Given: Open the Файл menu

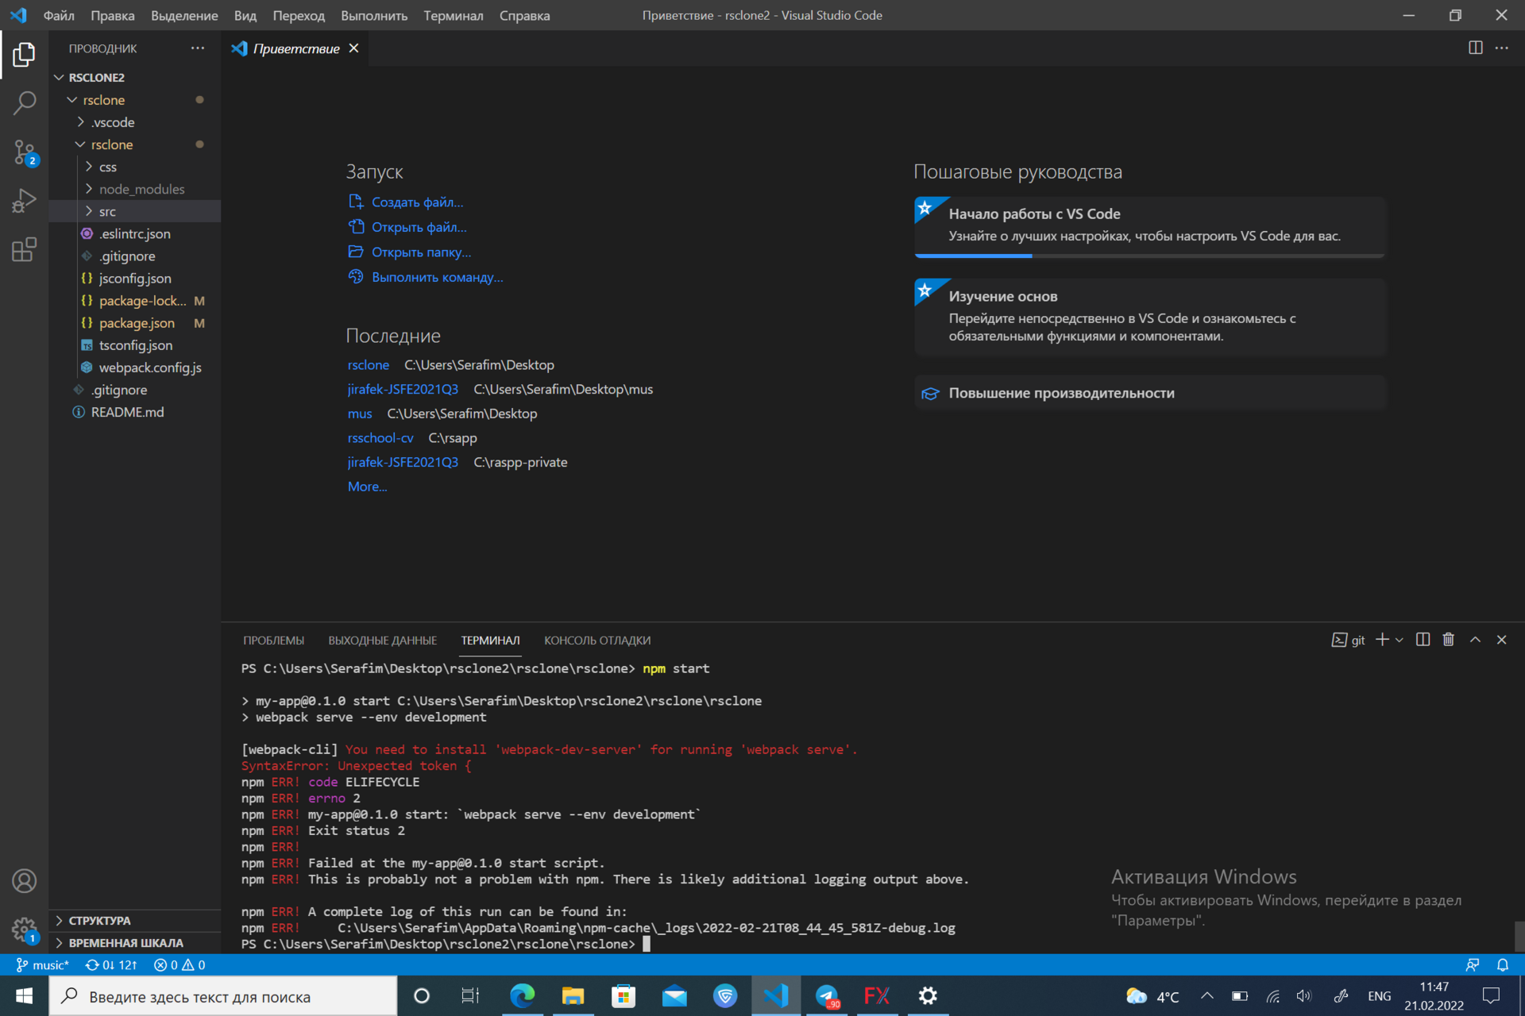Looking at the screenshot, I should click(59, 15).
